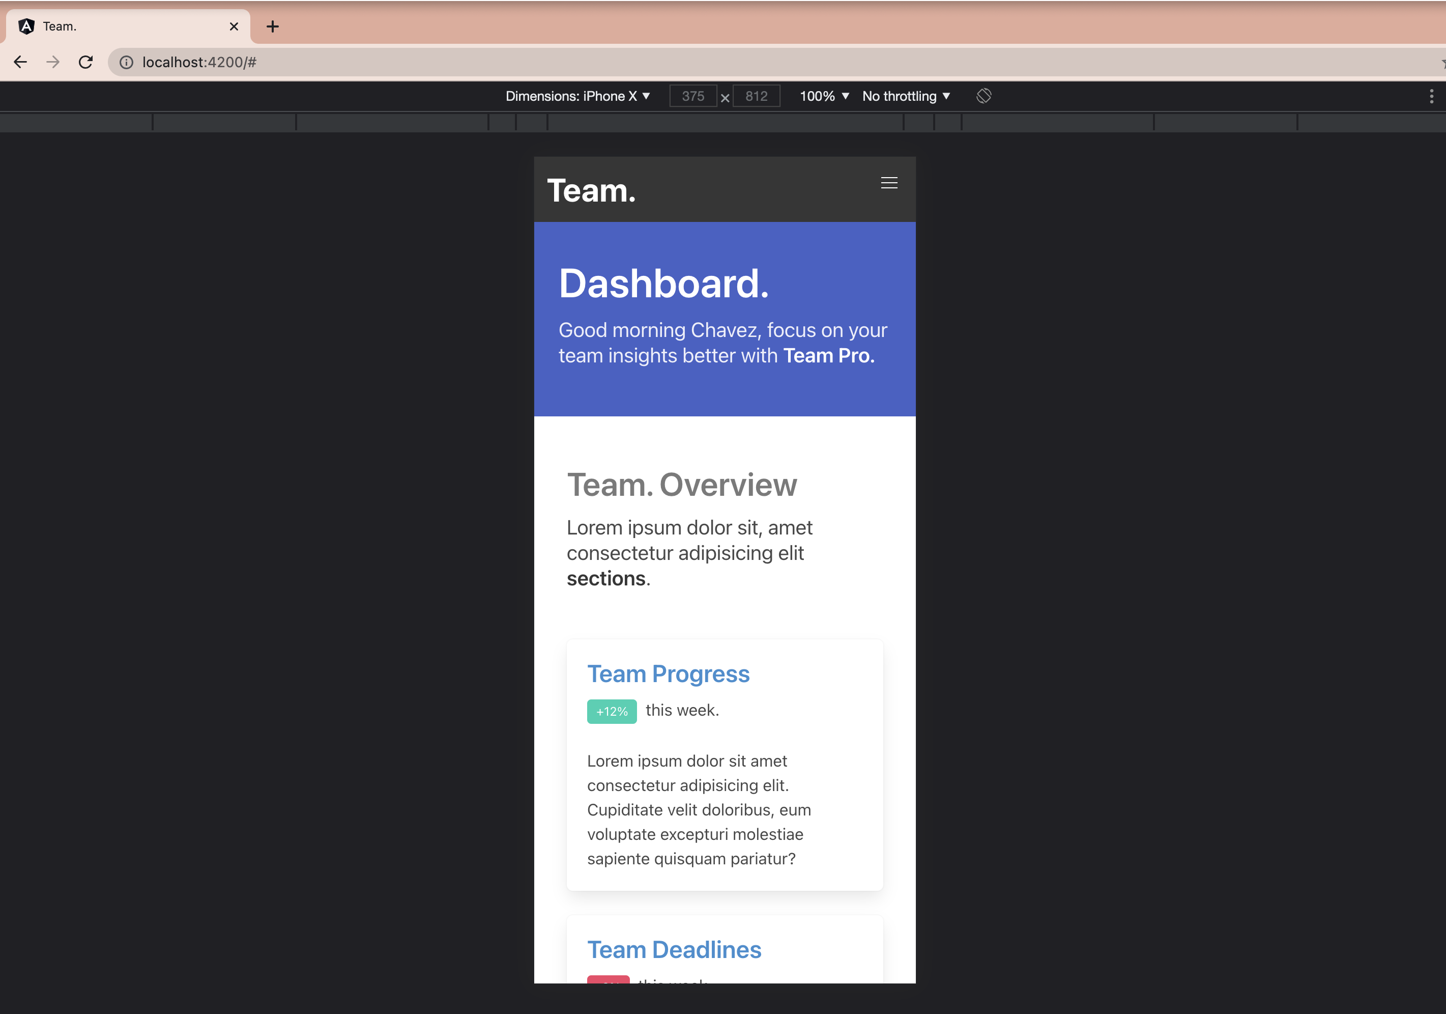Close the Team. browser tab

[234, 26]
